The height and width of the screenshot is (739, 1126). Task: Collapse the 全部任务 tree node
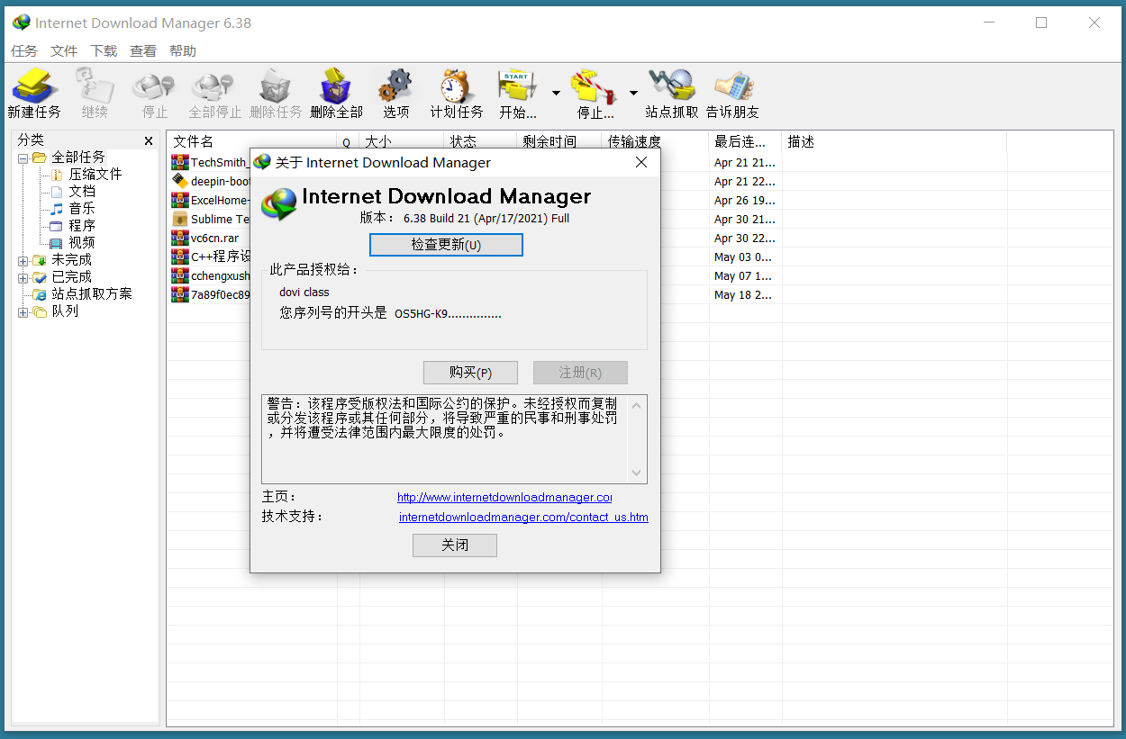coord(23,158)
